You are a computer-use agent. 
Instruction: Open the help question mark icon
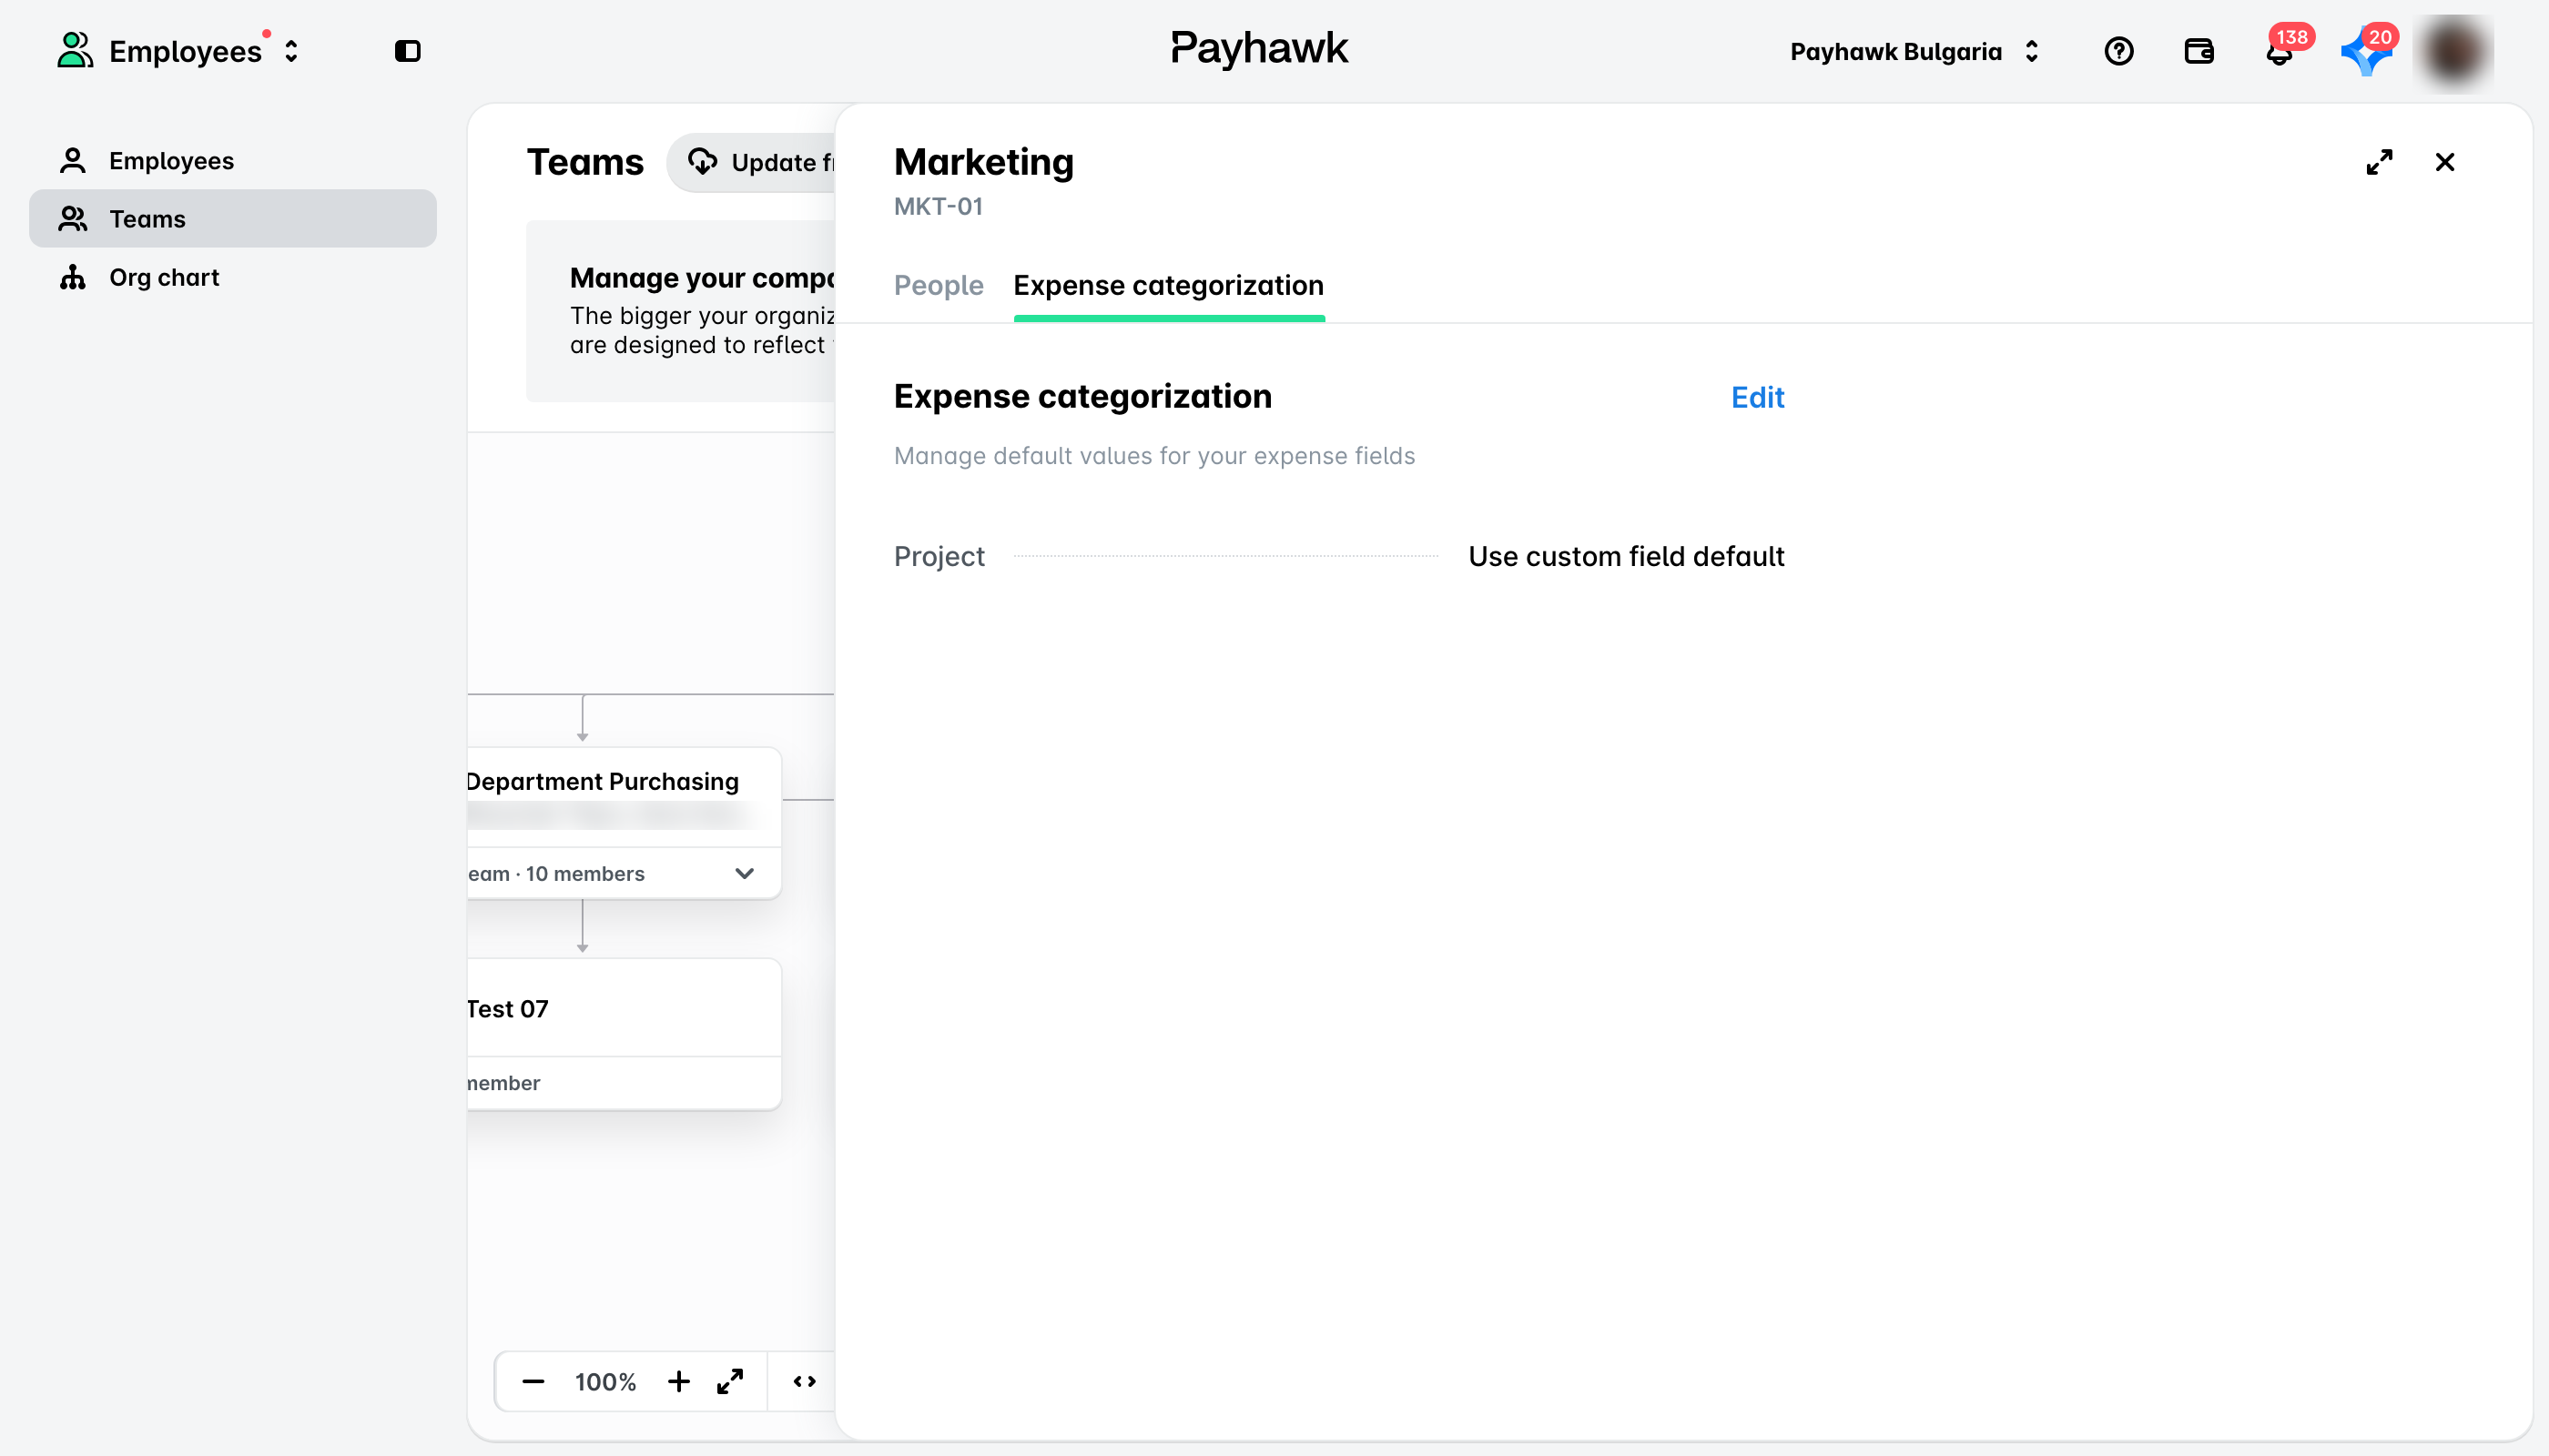(x=2117, y=51)
